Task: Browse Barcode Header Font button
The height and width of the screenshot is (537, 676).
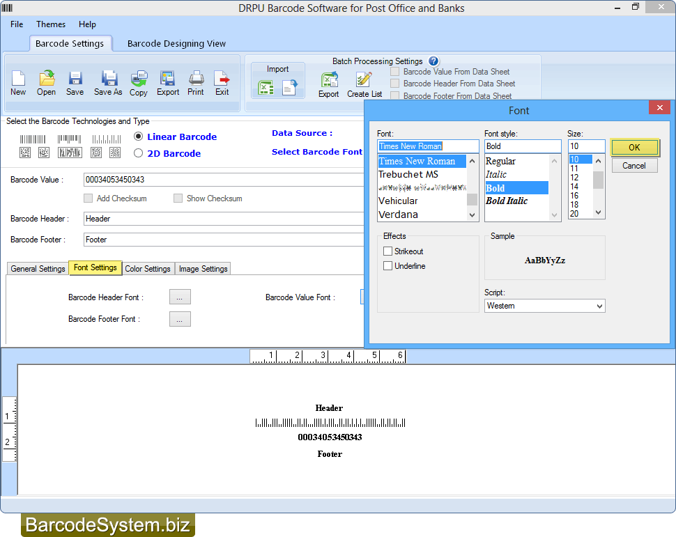Action: click(x=180, y=297)
